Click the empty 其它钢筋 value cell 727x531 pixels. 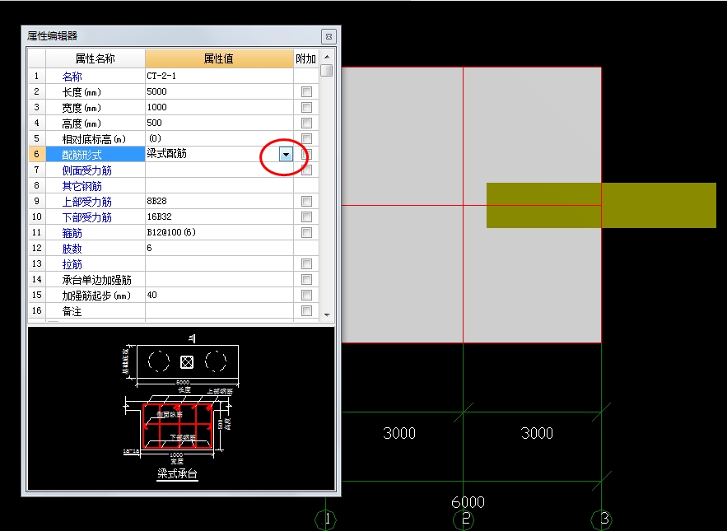coord(219,186)
